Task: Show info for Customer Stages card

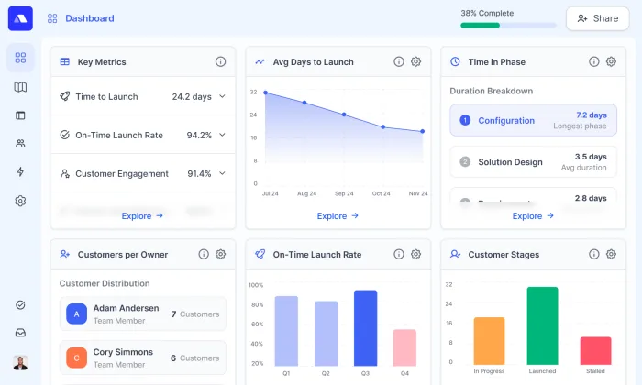Action: click(594, 254)
